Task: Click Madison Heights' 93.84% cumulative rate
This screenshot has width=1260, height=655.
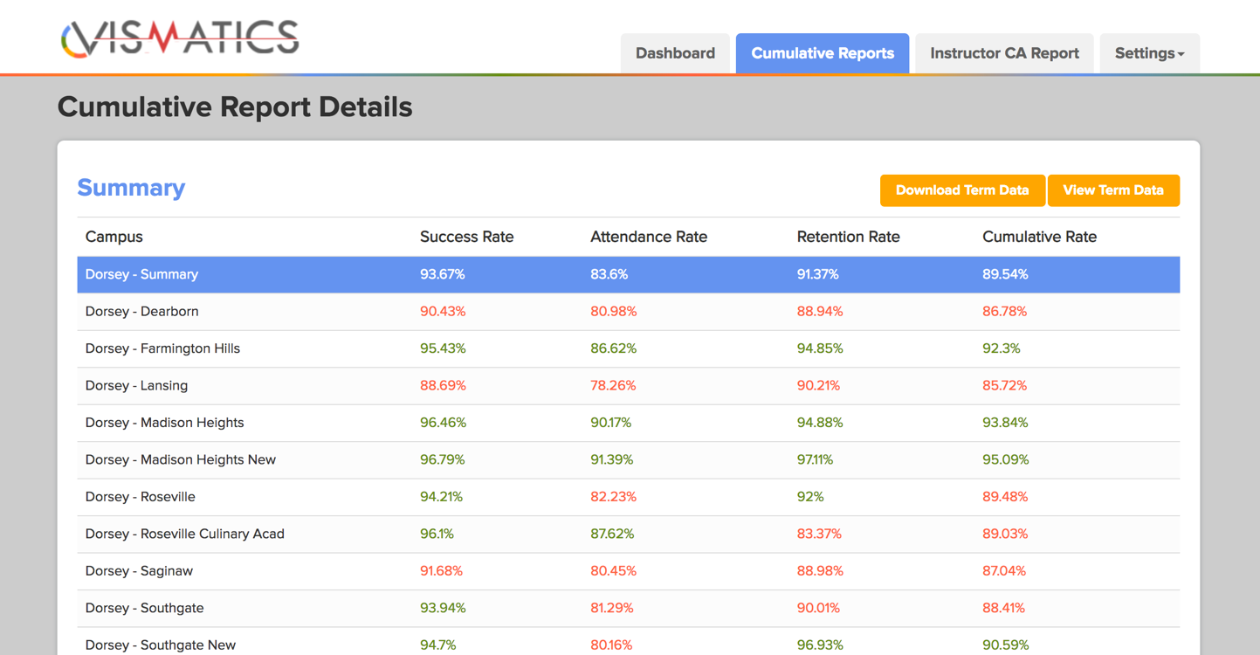Action: [x=1005, y=423]
